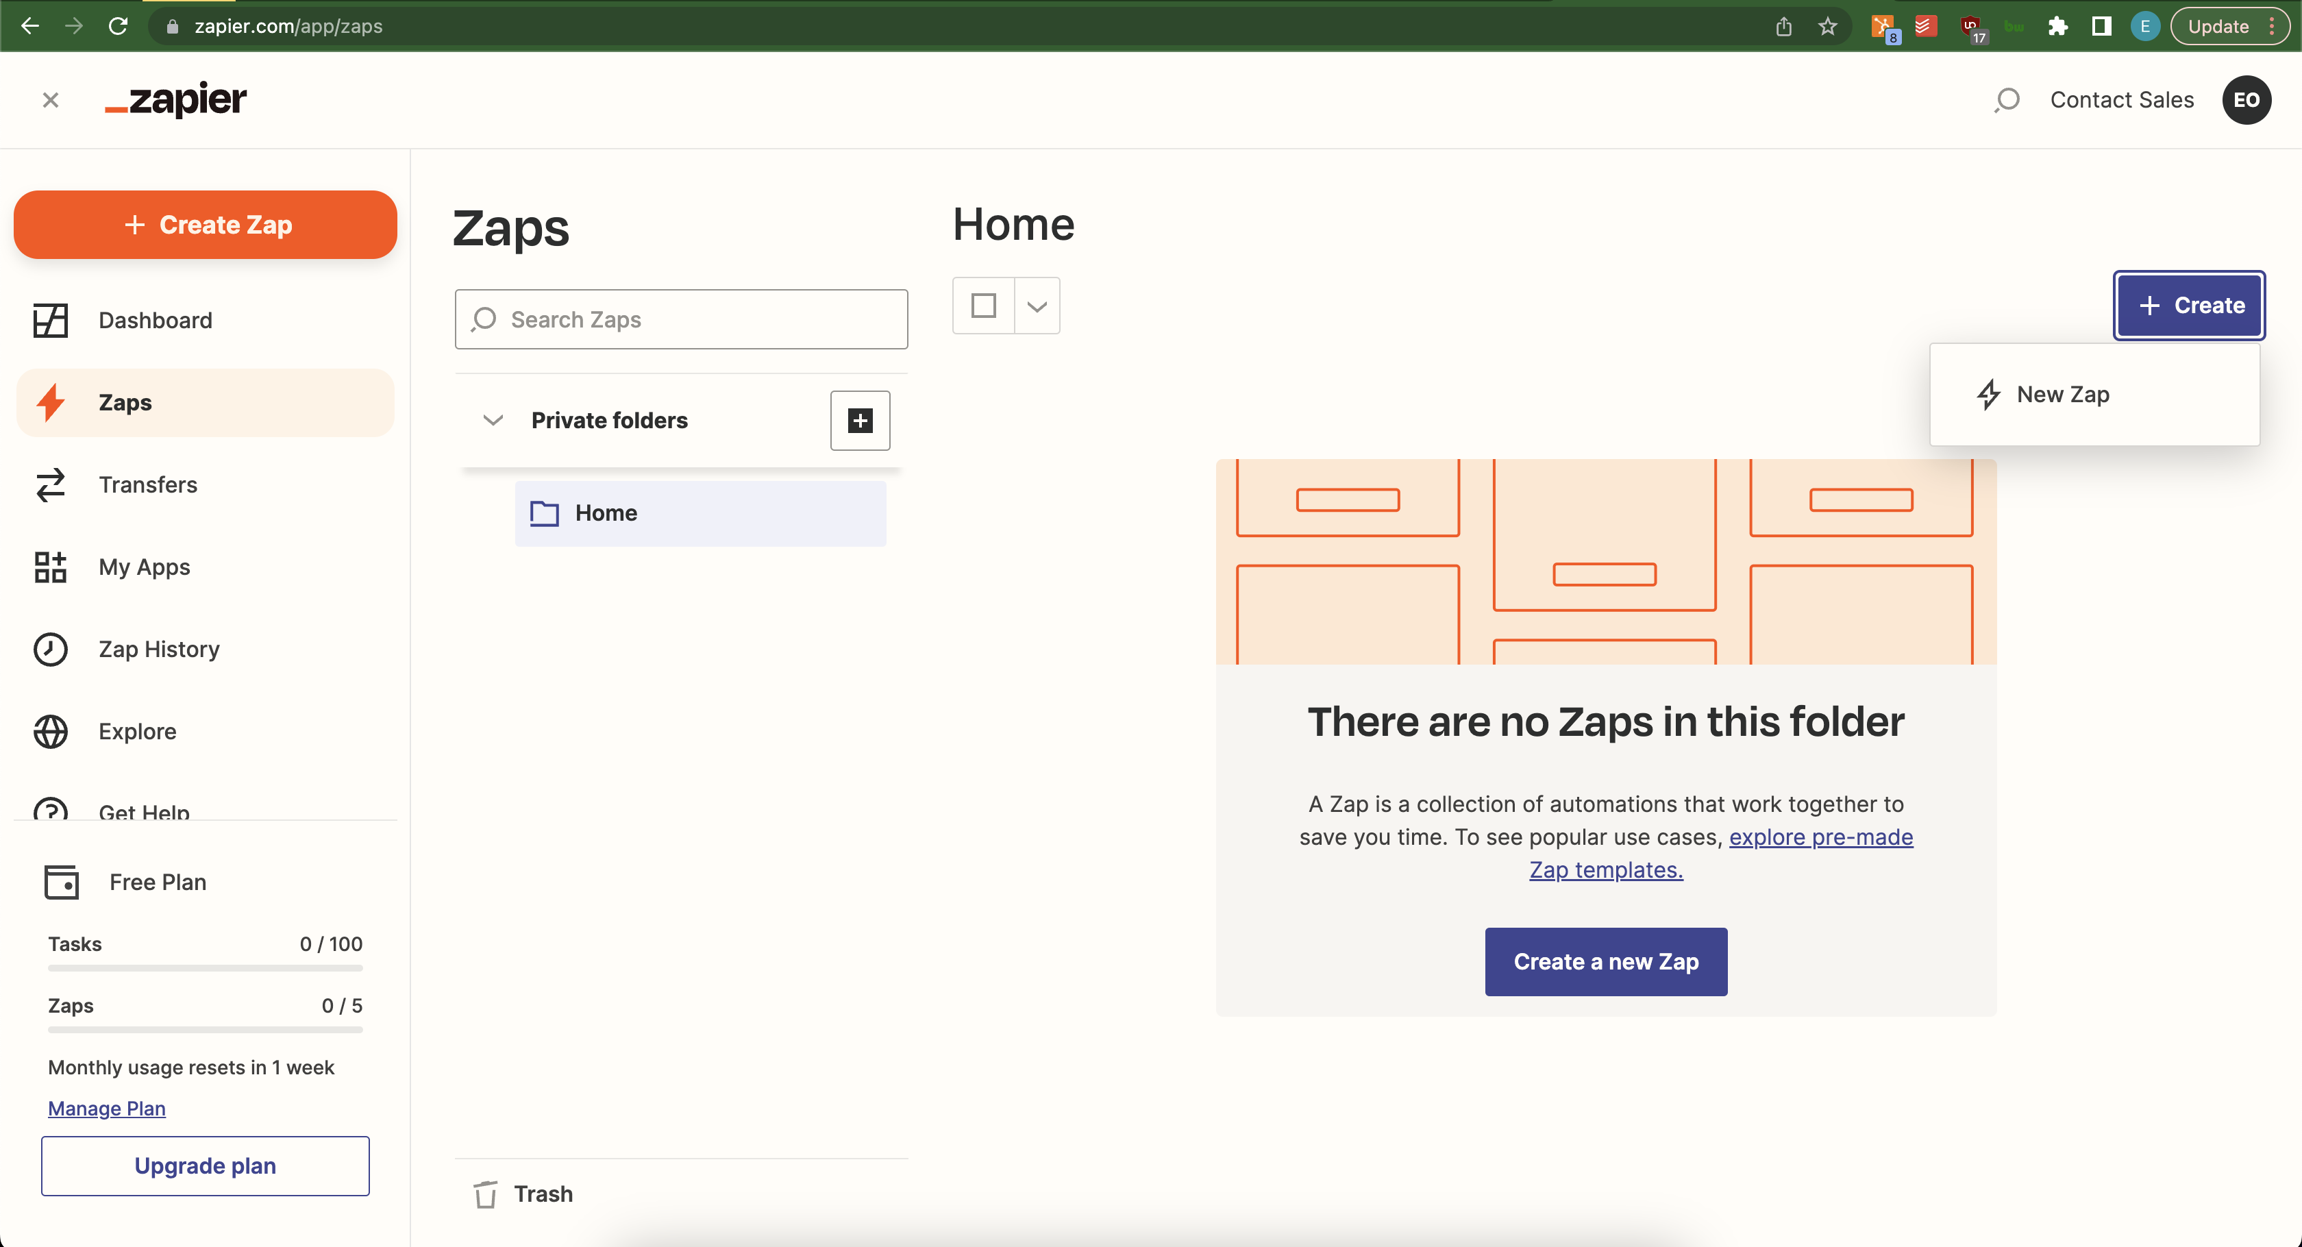Click the Zaps usage progress bar
This screenshot has width=2302, height=1247.
[205, 1029]
